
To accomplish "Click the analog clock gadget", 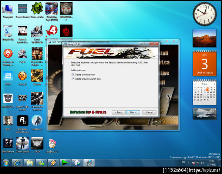I will [205, 14].
